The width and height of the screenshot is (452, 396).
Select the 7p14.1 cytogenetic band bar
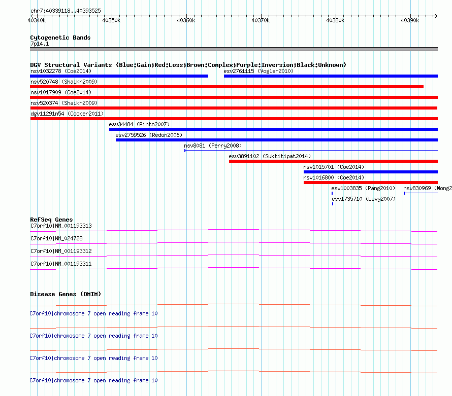point(234,49)
